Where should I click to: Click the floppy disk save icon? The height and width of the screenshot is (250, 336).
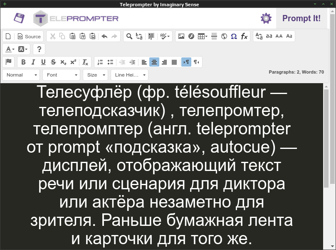coord(19,18)
